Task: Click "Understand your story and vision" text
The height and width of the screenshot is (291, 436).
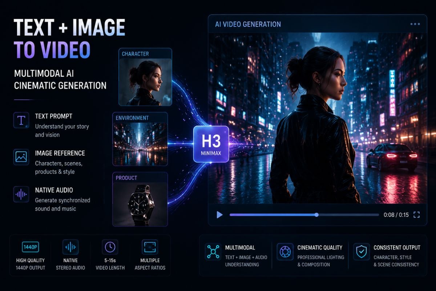Action: tap(62, 131)
